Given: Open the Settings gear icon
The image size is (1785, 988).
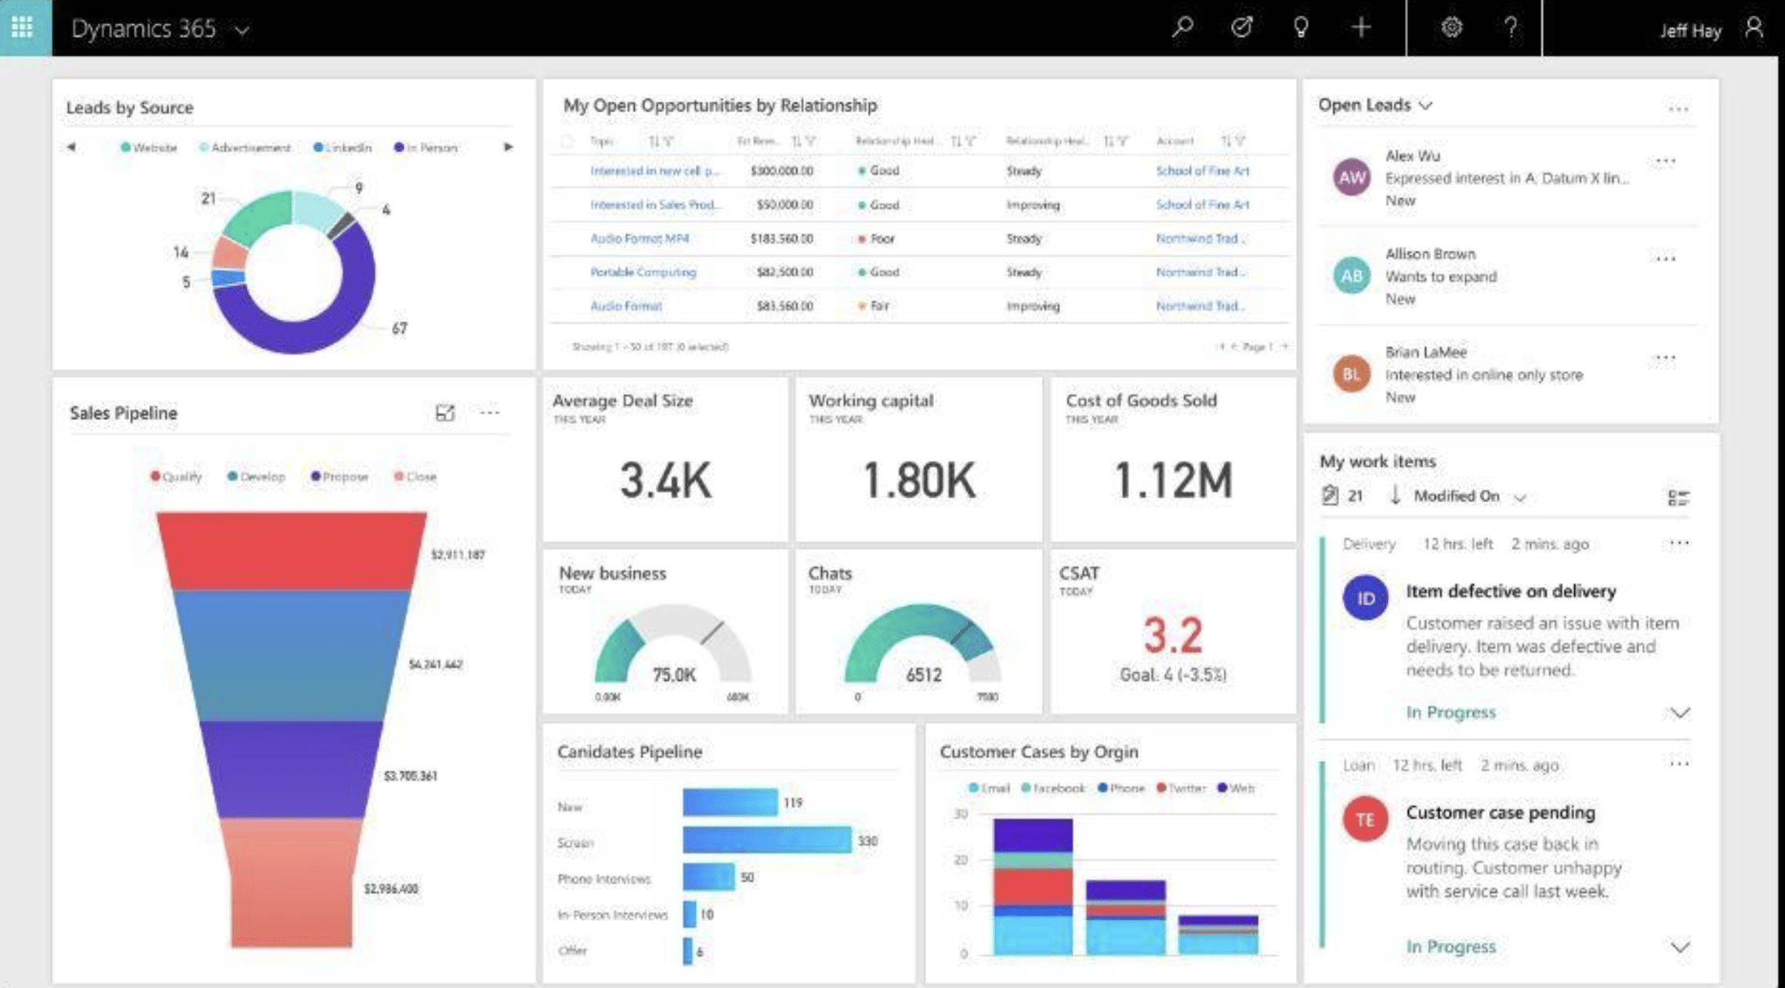Looking at the screenshot, I should 1451,27.
